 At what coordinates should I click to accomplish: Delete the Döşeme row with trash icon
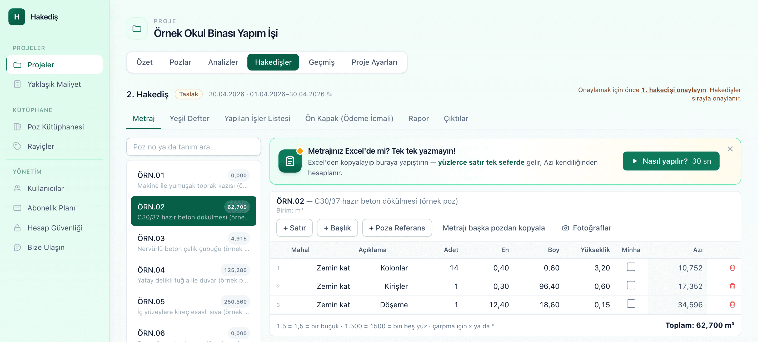tap(732, 305)
